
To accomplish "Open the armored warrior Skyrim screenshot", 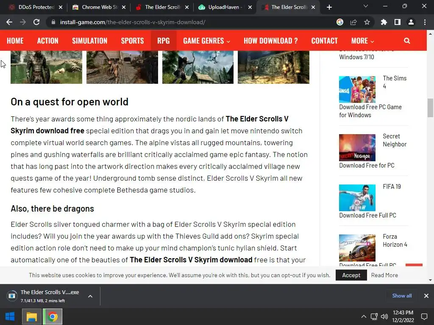I will pos(46,67).
